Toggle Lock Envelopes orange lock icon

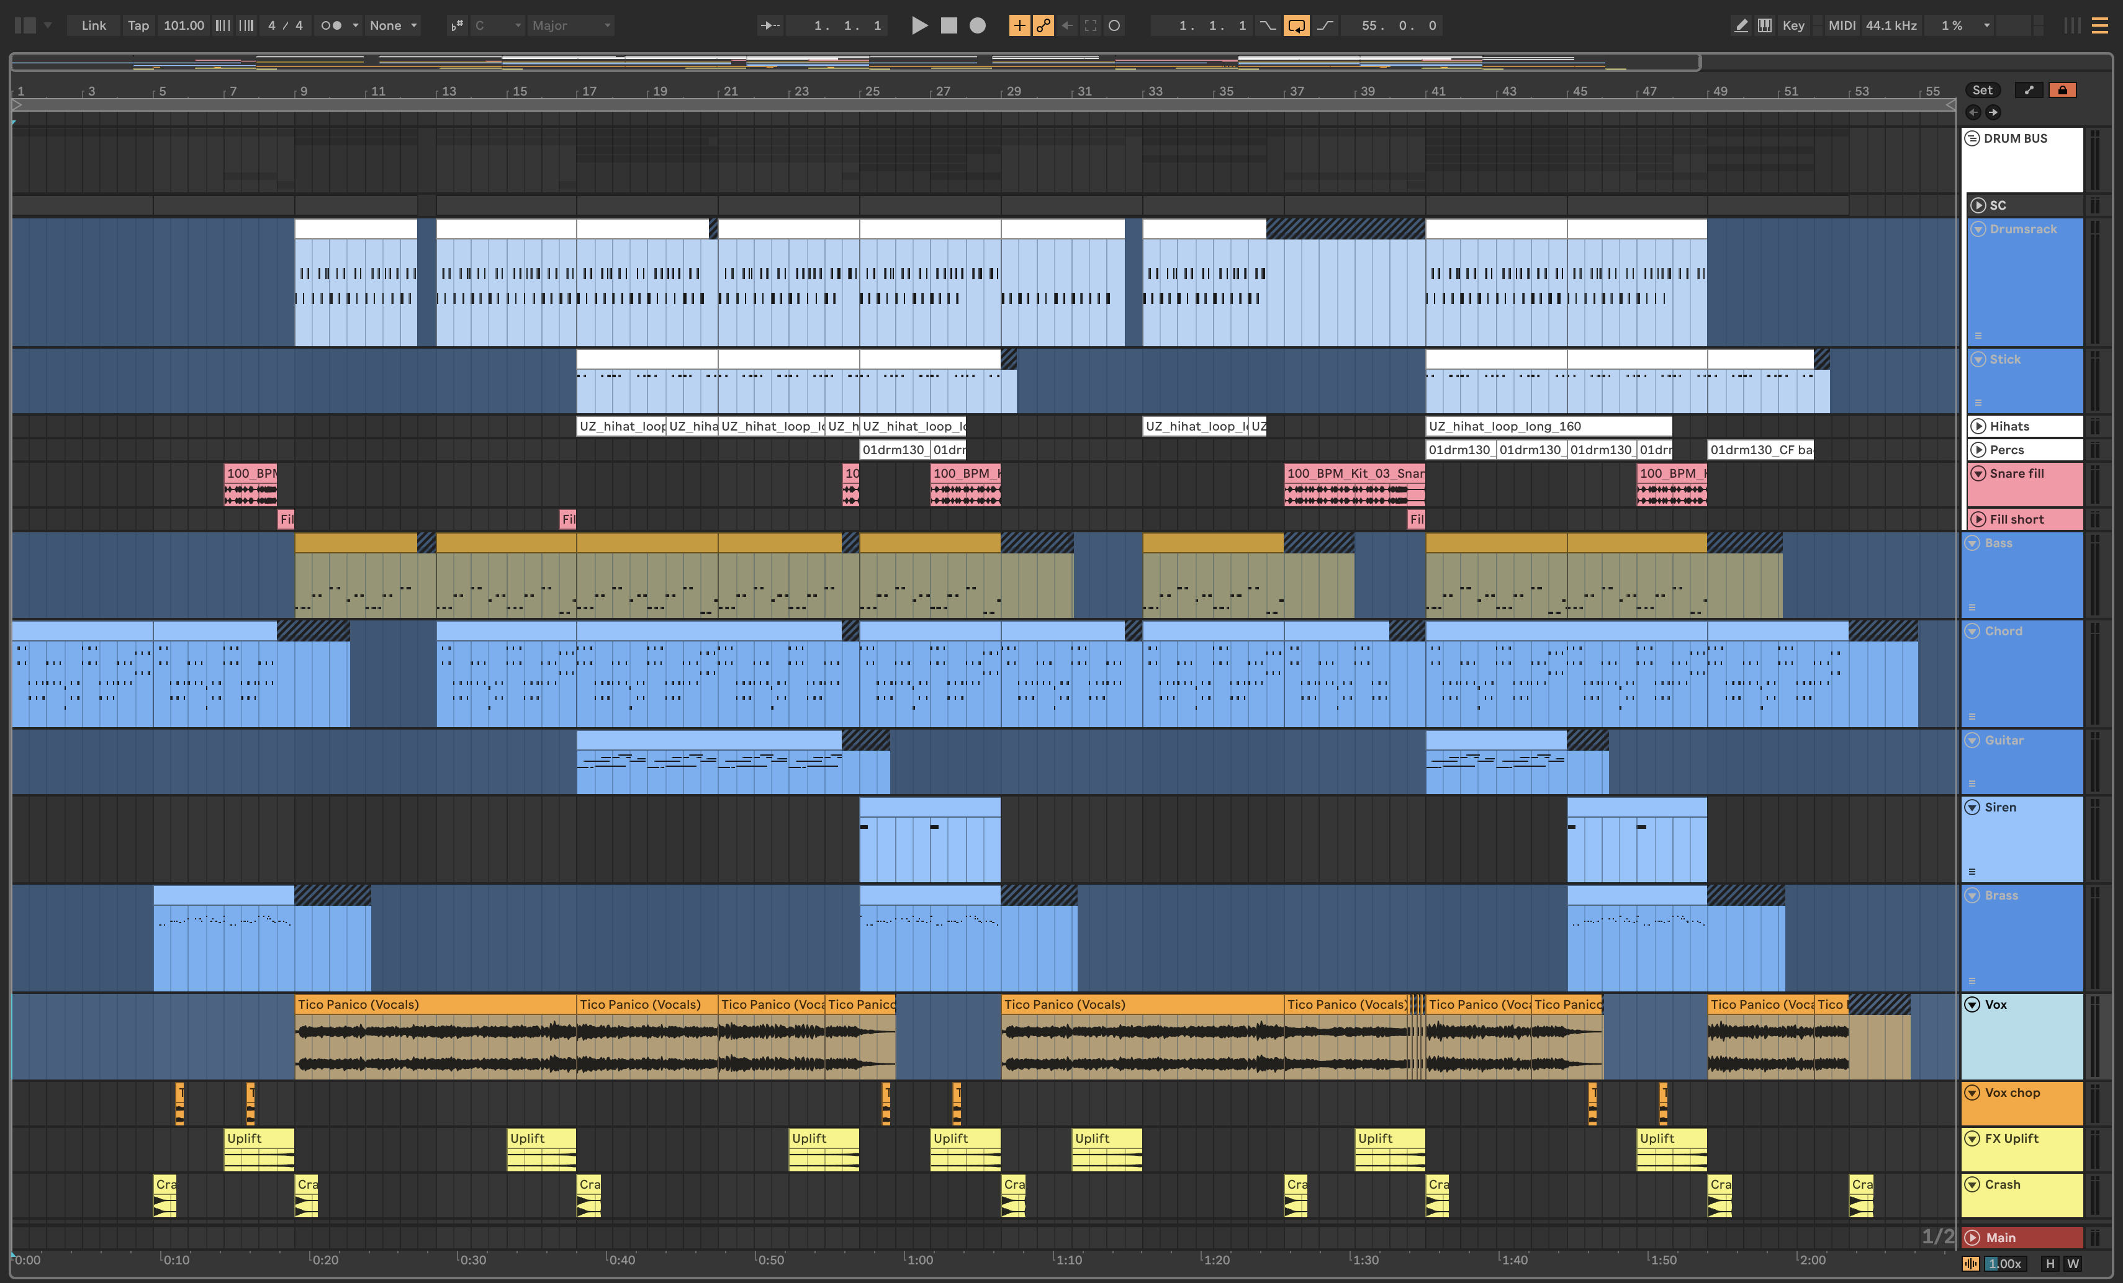pyautogui.click(x=2062, y=89)
